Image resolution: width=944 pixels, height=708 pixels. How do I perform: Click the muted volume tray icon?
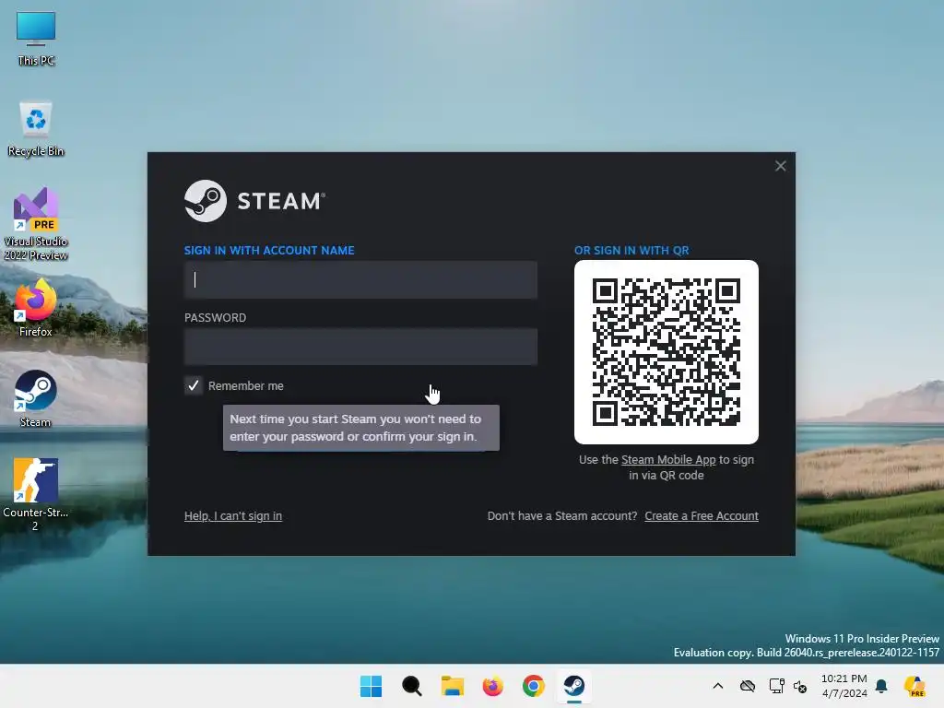(800, 686)
